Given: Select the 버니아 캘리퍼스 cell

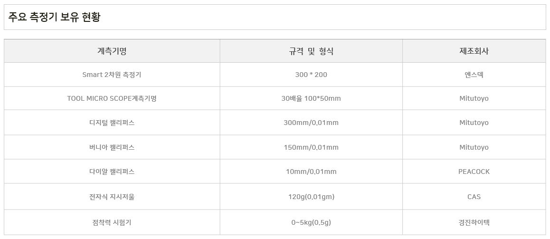Looking at the screenshot, I should coord(112,147).
